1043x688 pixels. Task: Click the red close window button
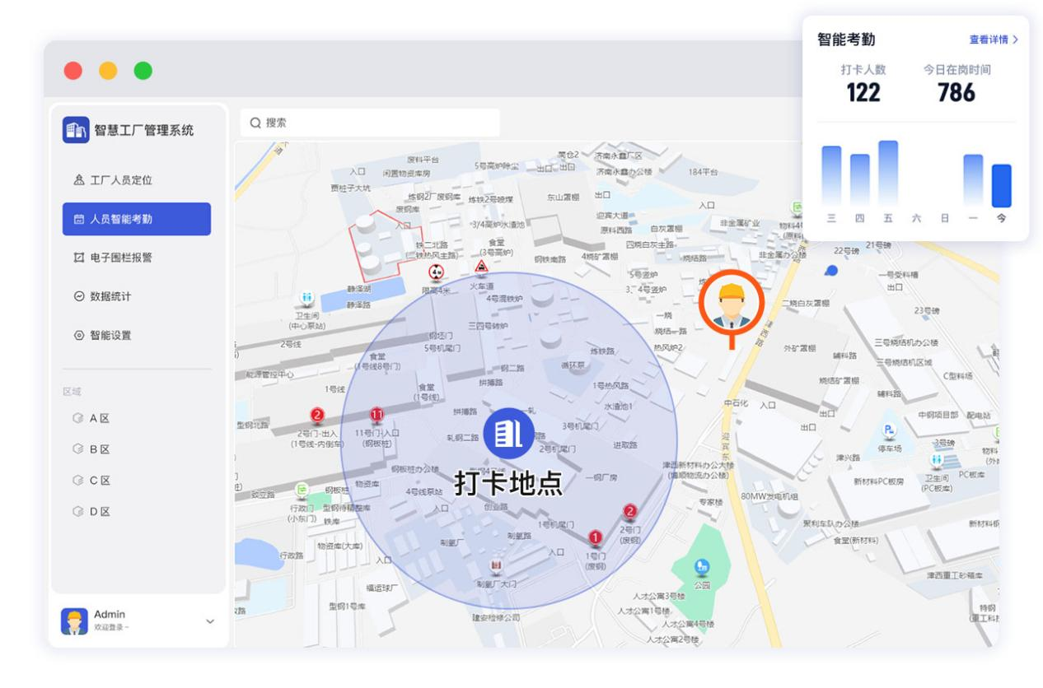[x=73, y=71]
